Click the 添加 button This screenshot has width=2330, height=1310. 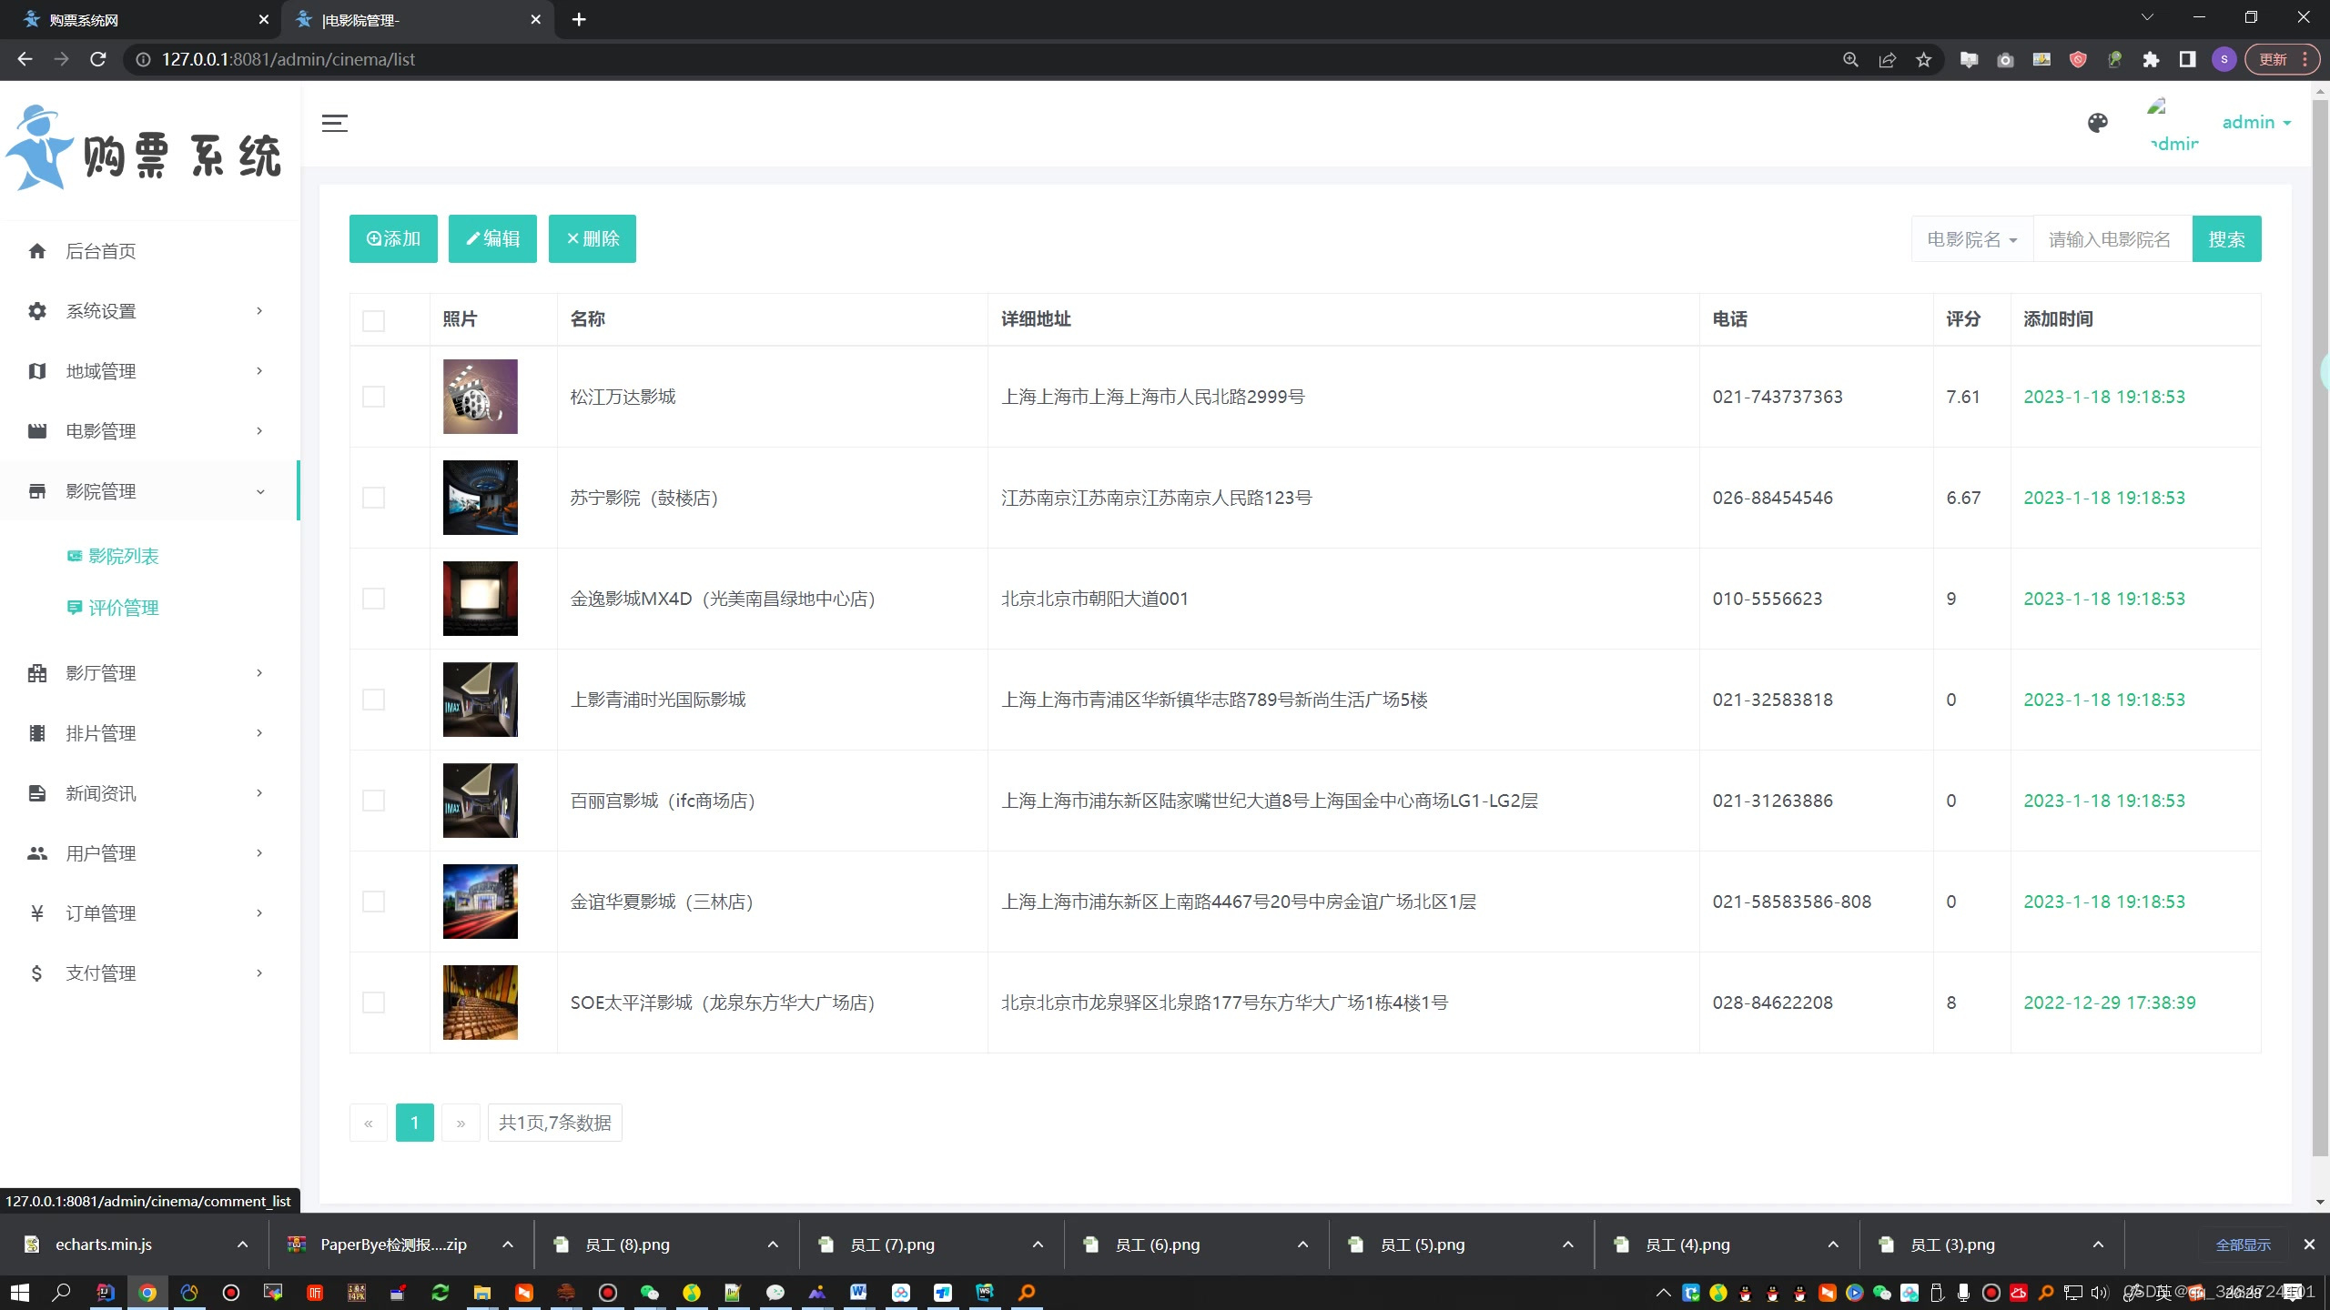point(393,238)
